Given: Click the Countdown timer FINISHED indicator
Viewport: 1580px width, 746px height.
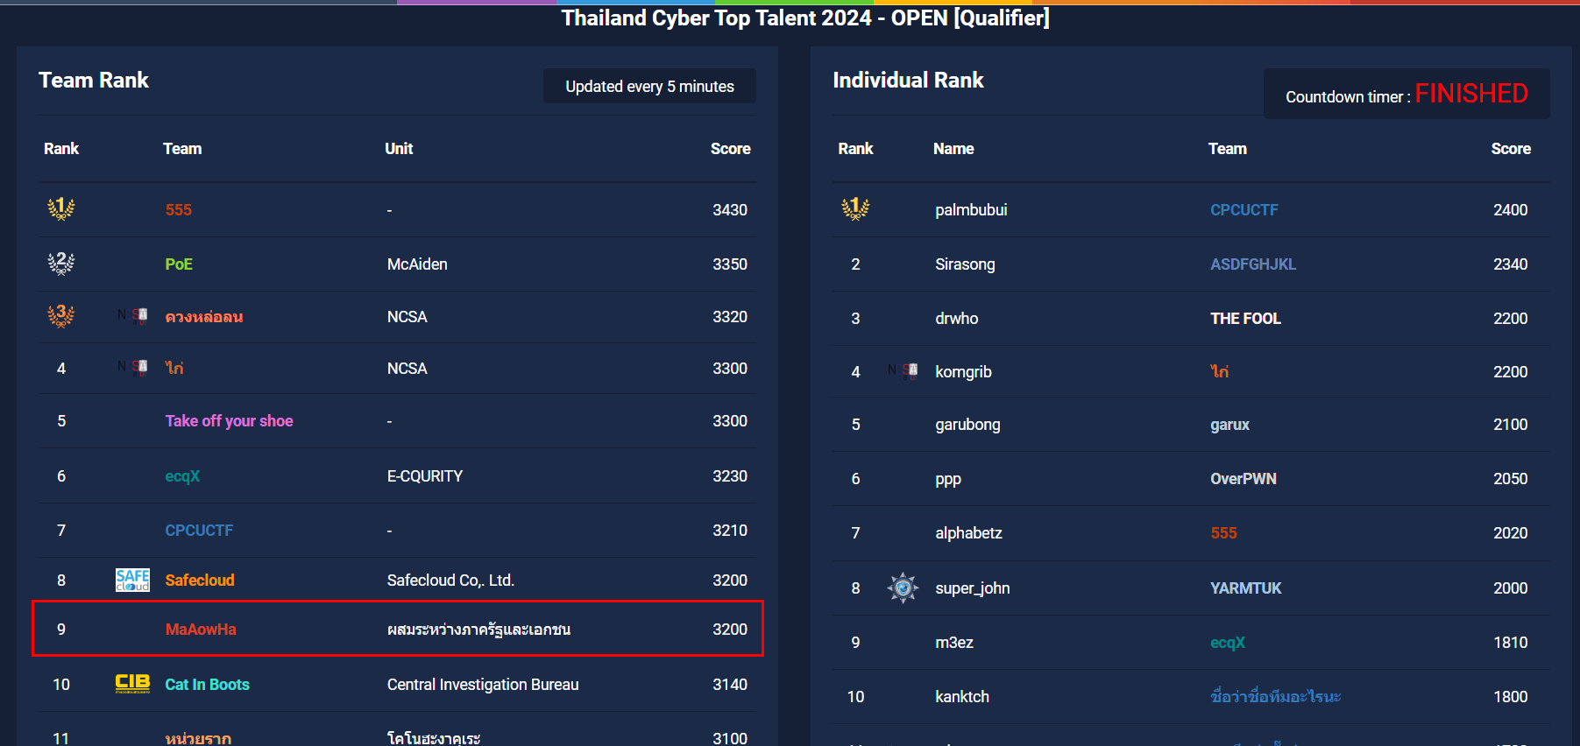Looking at the screenshot, I should [x=1406, y=94].
